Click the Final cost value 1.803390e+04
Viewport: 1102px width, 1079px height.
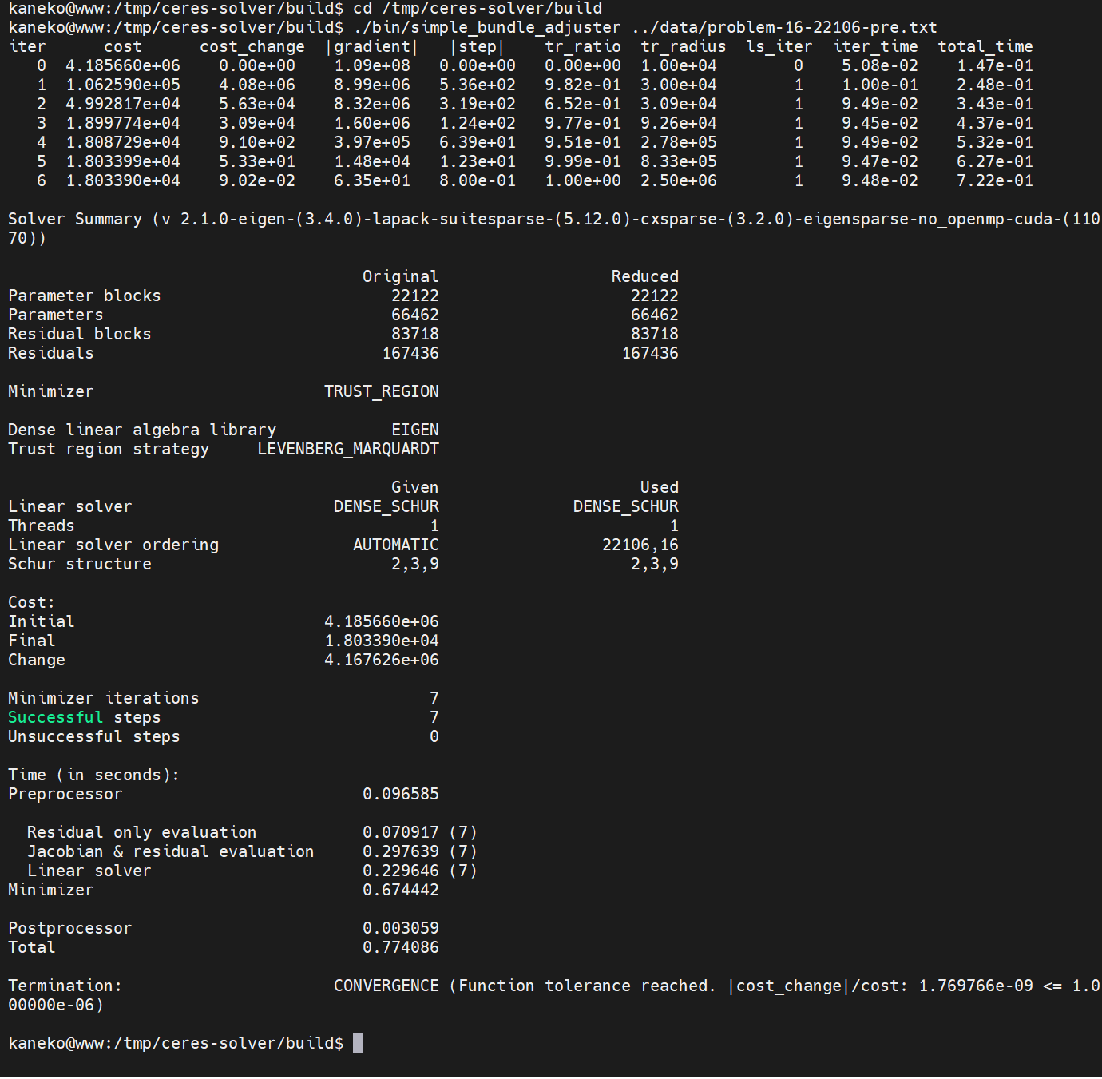[381, 641]
